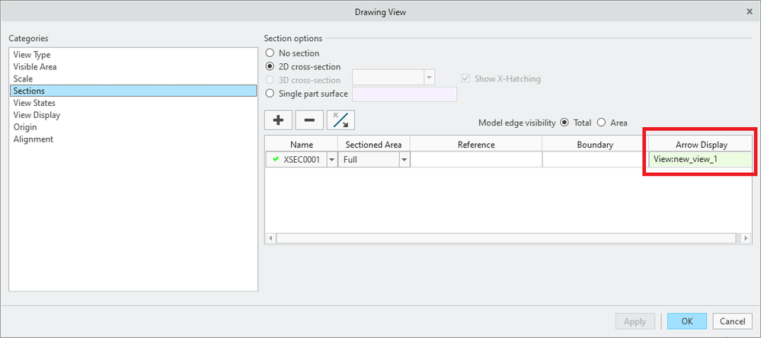Screen dimensions: 761x338
Task: Go to the Alignment category
Action: tap(33, 139)
